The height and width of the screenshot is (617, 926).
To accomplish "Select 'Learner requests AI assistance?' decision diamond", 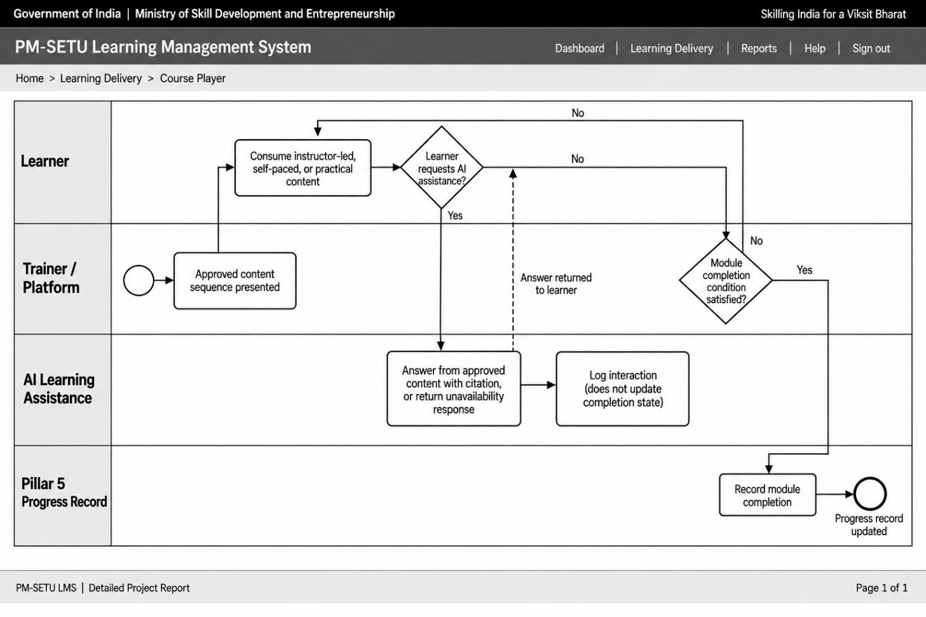I will point(442,168).
